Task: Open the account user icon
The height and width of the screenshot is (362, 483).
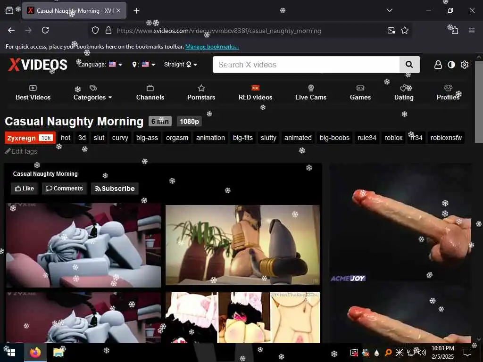Action: [x=438, y=65]
